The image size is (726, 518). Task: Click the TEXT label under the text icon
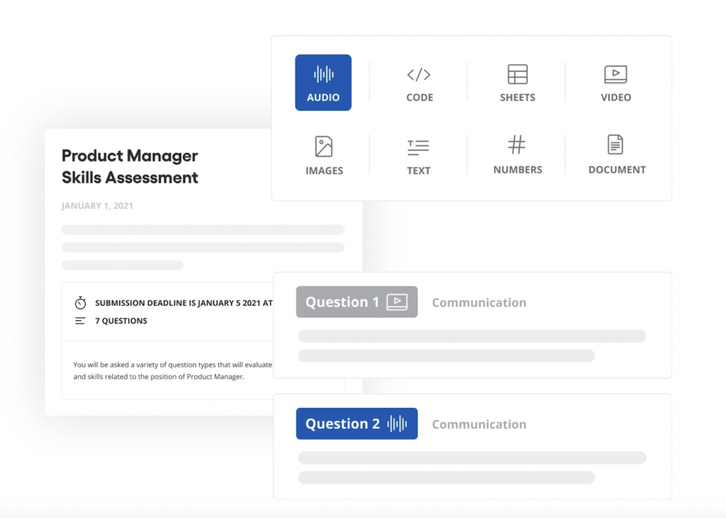[418, 170]
